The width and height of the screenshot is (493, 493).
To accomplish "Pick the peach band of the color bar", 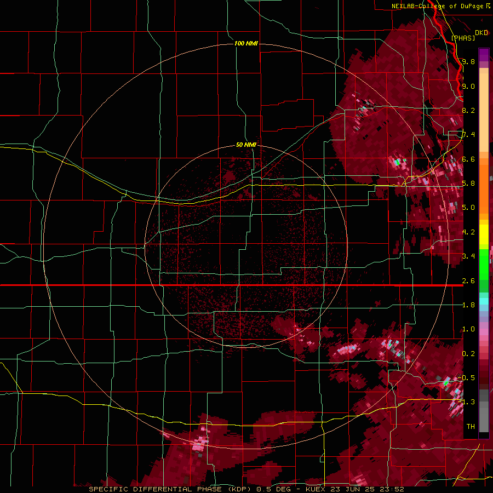I will (x=484, y=113).
